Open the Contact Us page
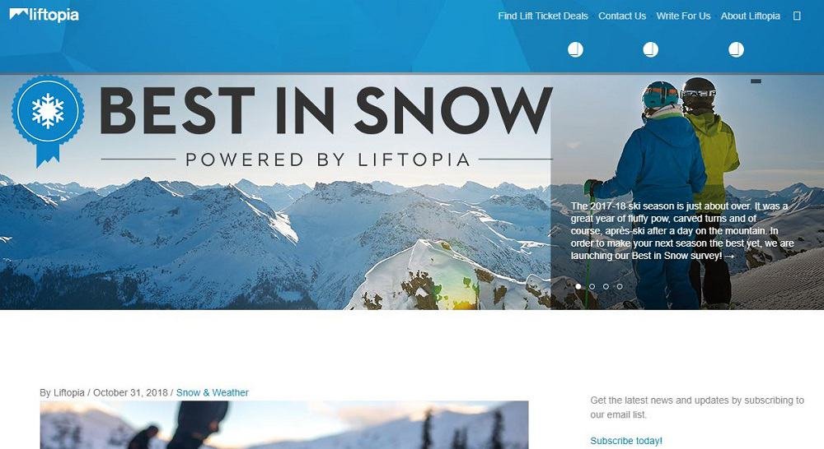The image size is (824, 449). (622, 16)
